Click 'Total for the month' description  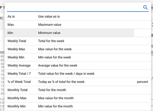[52, 90]
